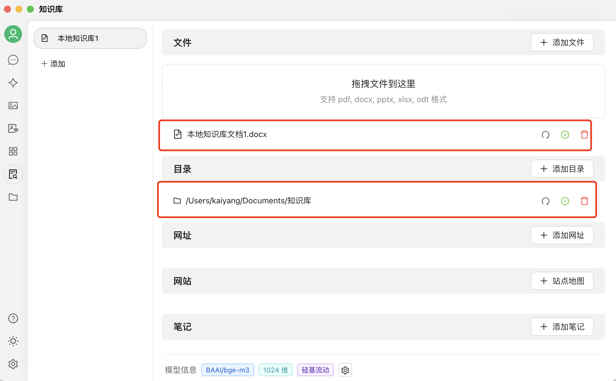Open the files folder sidebar icon

pos(13,197)
